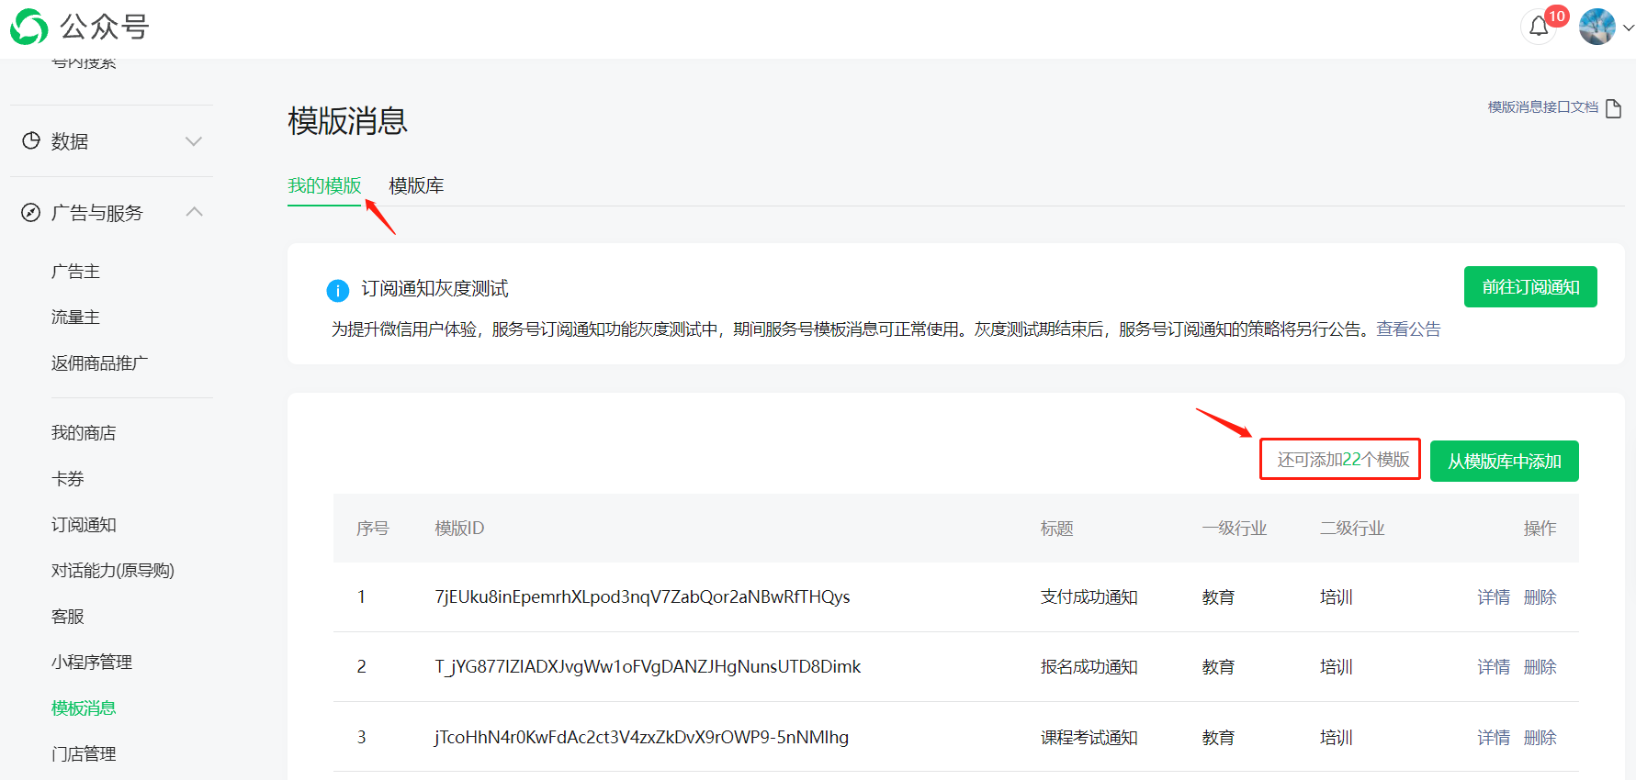Click the 前往订阅通知 button

(1530, 287)
